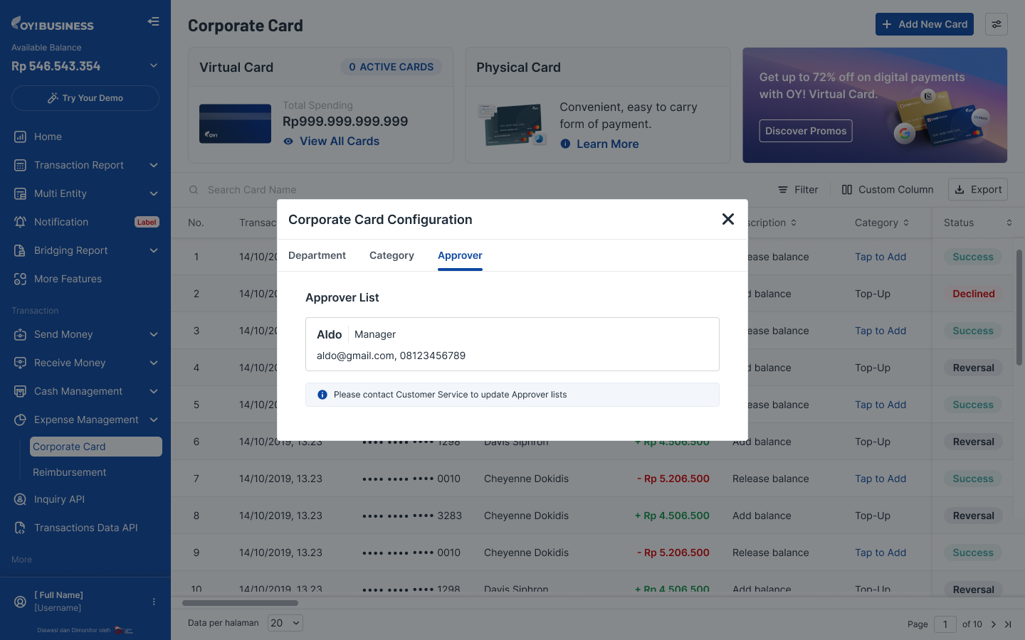Collapse the sidebar using the menu icon

(x=153, y=21)
